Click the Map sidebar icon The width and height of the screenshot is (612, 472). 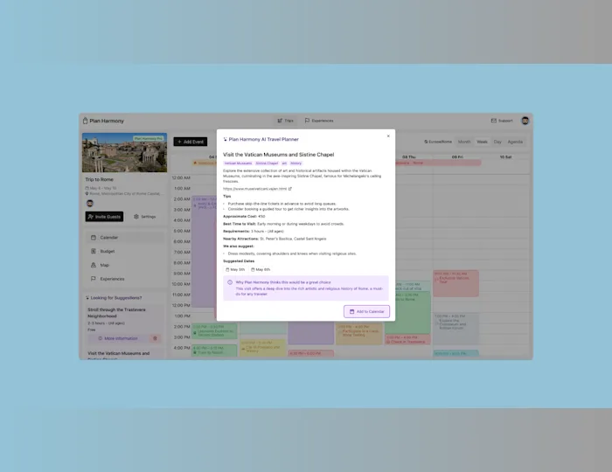tap(94, 265)
